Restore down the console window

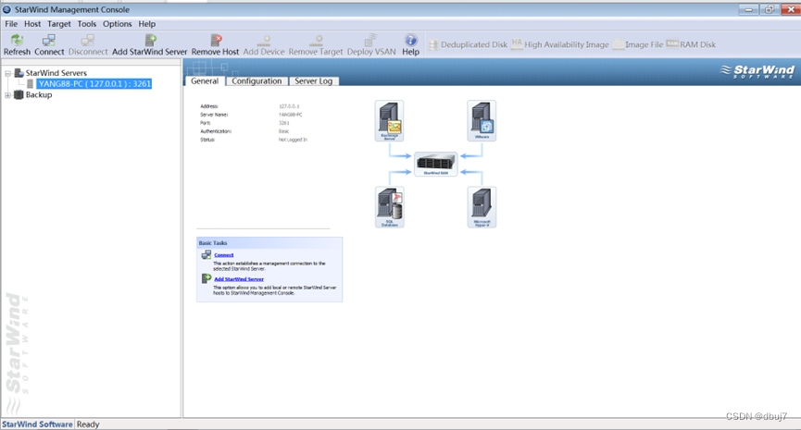click(770, 9)
